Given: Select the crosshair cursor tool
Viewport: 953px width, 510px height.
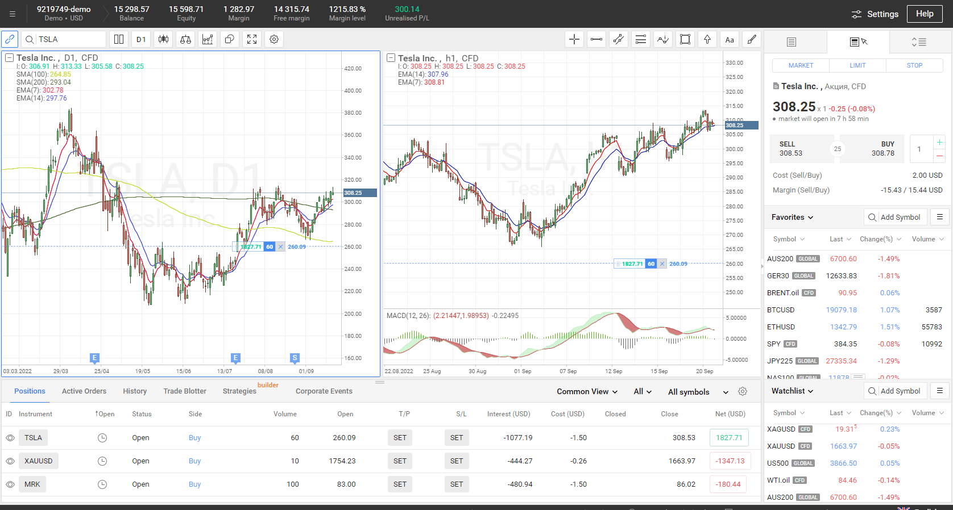Looking at the screenshot, I should (x=574, y=39).
